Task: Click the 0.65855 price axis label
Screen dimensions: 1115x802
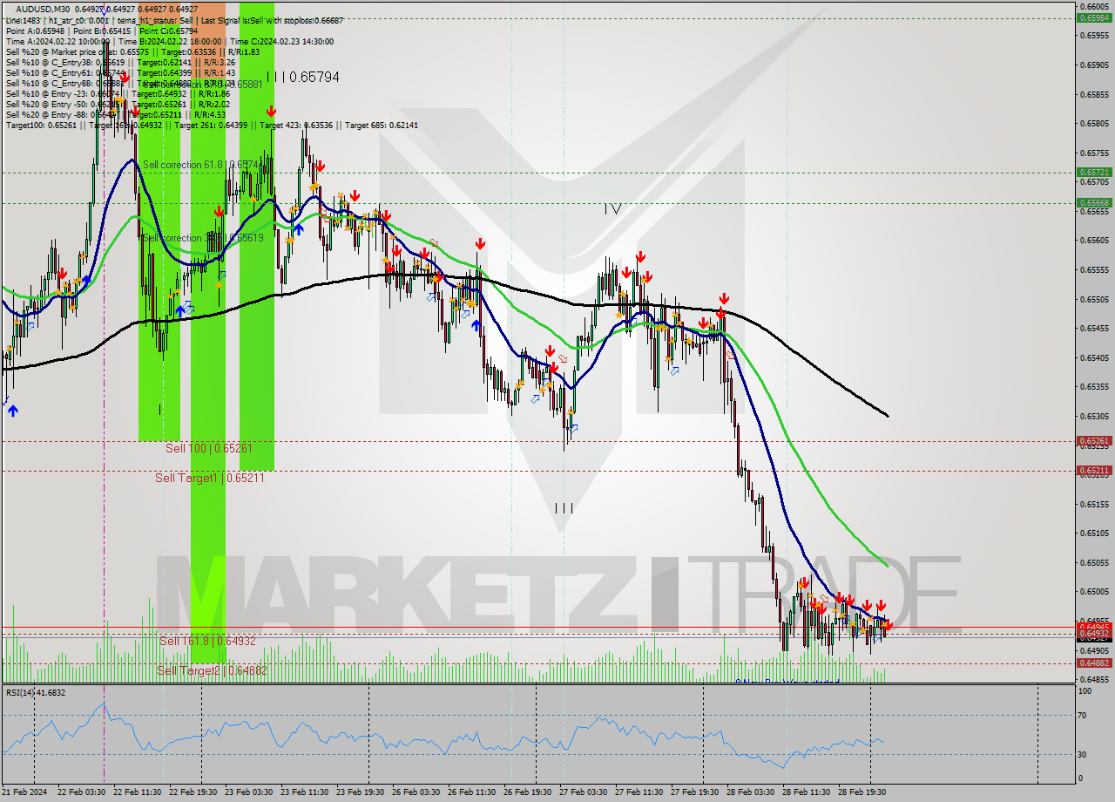Action: point(1094,94)
